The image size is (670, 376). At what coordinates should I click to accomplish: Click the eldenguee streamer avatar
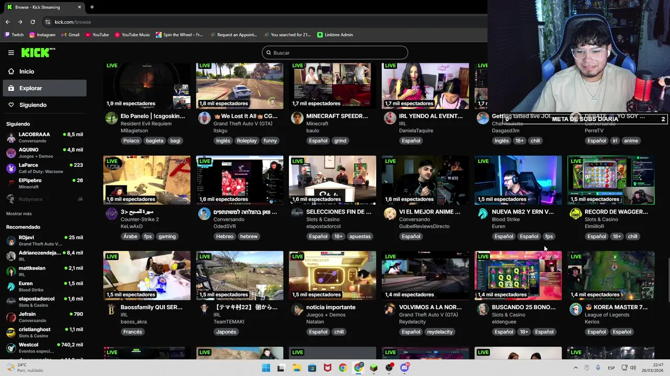pyautogui.click(x=483, y=309)
